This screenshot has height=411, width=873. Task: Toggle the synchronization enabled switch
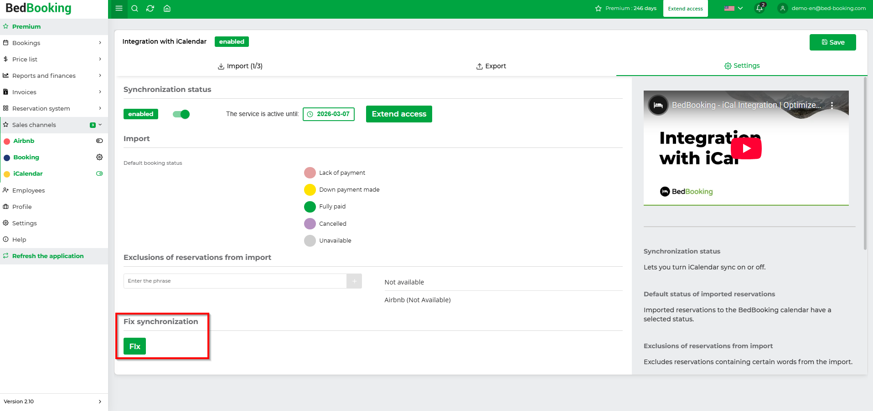181,114
